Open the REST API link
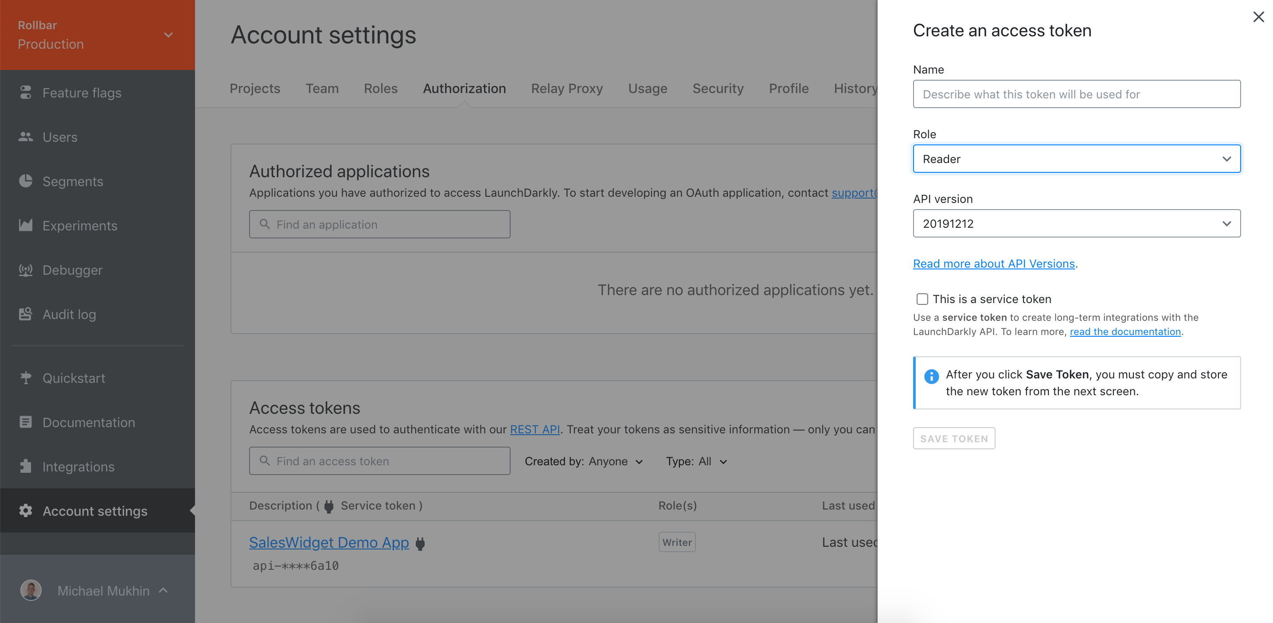Screen dimensions: 1273x623 (x=535, y=429)
